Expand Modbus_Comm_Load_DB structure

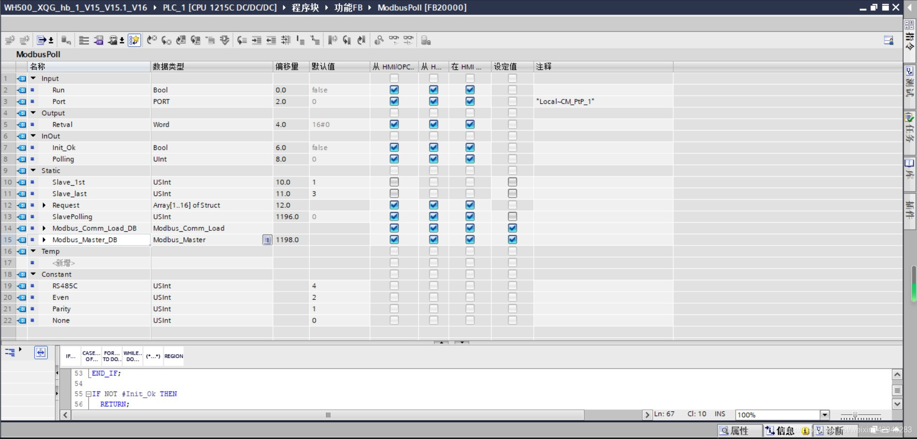(44, 228)
